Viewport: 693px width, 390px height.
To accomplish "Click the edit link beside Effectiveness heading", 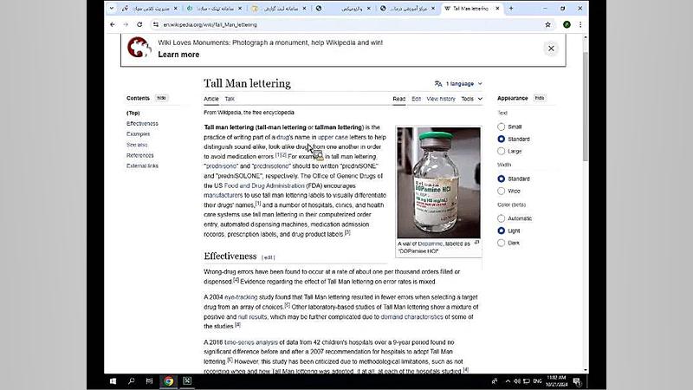I will tap(269, 257).
